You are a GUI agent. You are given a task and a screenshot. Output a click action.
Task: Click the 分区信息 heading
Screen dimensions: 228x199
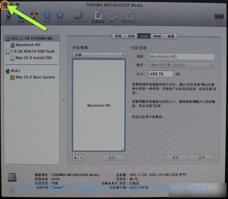point(139,48)
